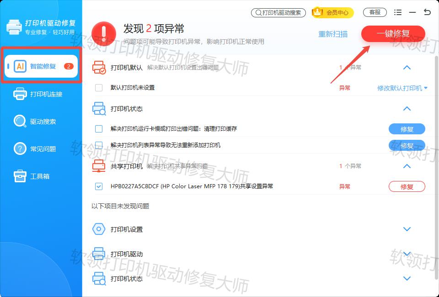This screenshot has height=297, width=439.
Task: Click the red exclamation alert icon
Action: pos(104,33)
